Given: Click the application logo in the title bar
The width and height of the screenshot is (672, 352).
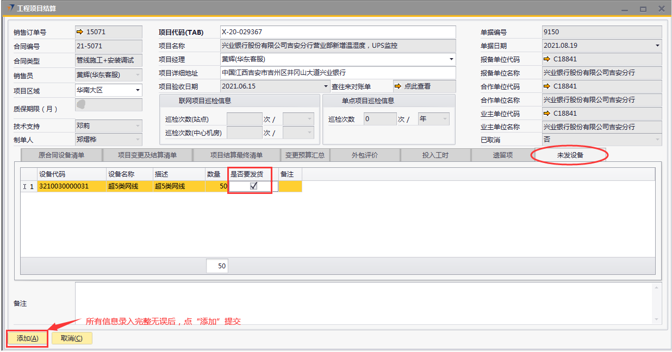Looking at the screenshot, I should tap(11, 8).
